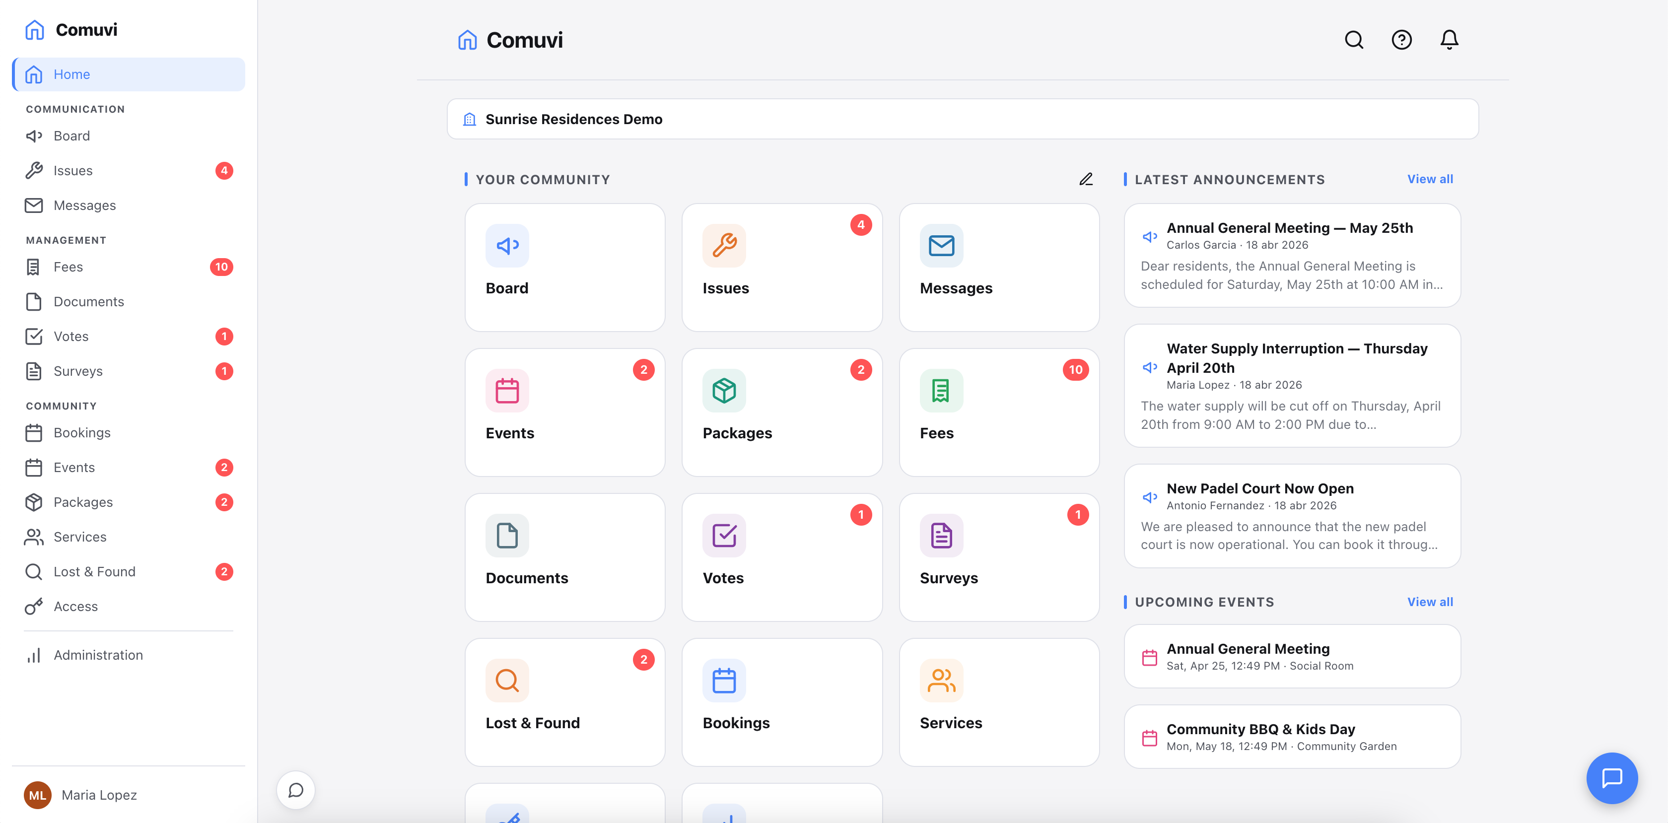Open the Annual General Meeting — May 25th announcement
The height and width of the screenshot is (823, 1668).
coord(1292,255)
